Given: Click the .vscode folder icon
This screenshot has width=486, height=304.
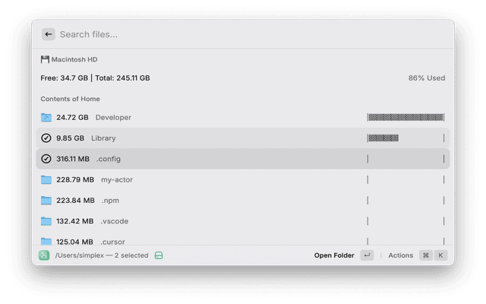Looking at the screenshot, I should tap(46, 221).
